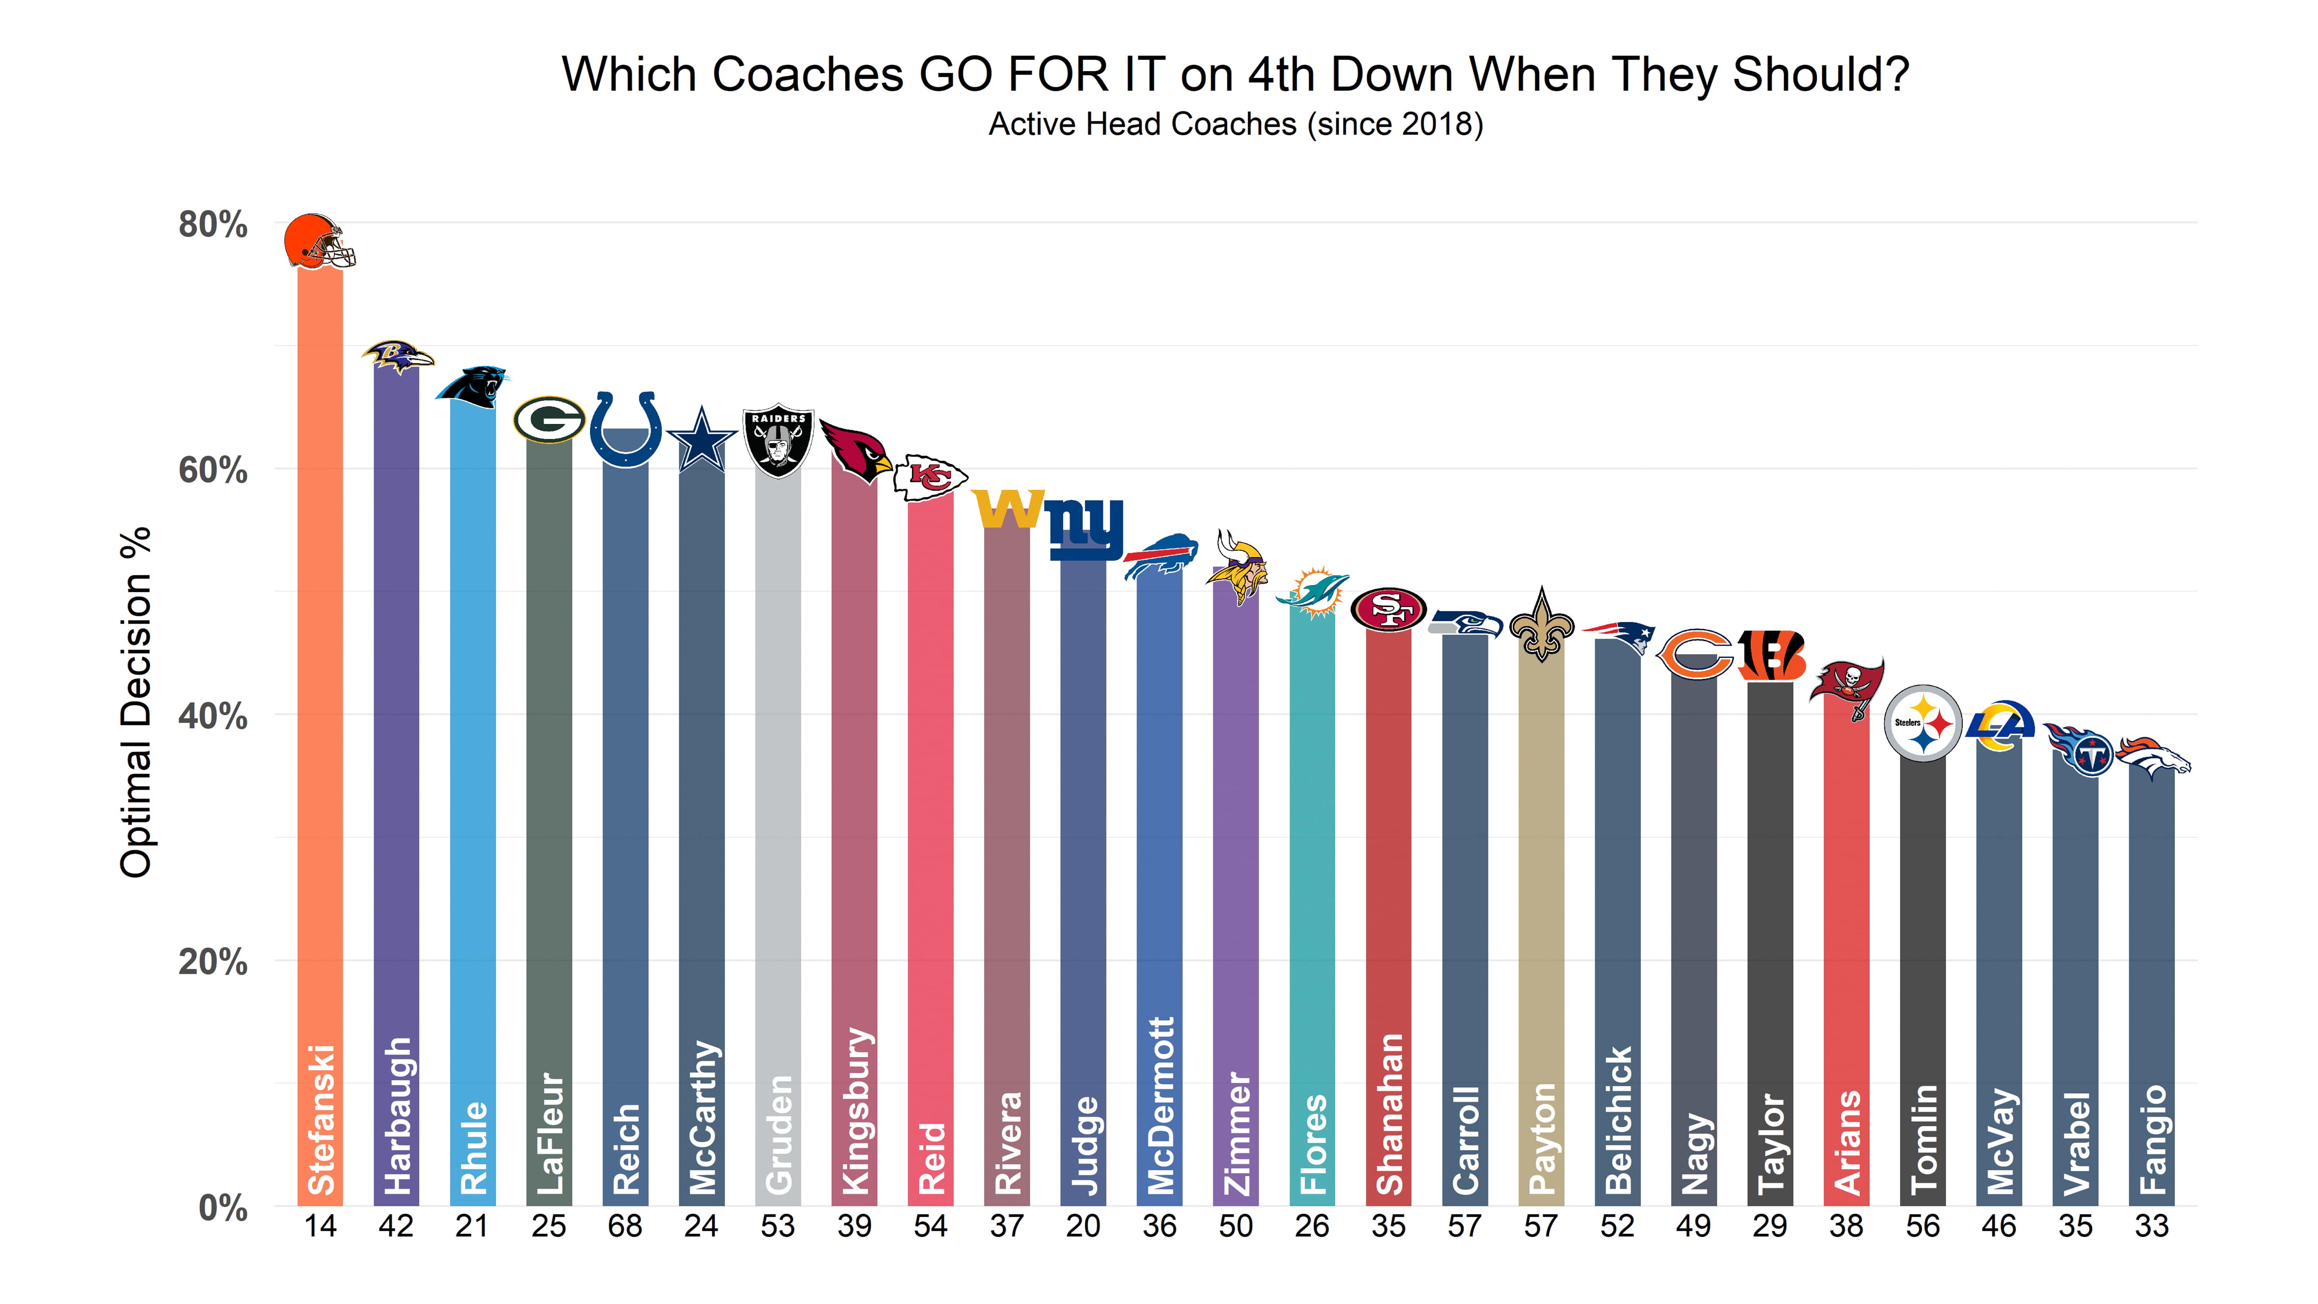
Task: Select the Baltimore Ravens logo
Action: 397,357
